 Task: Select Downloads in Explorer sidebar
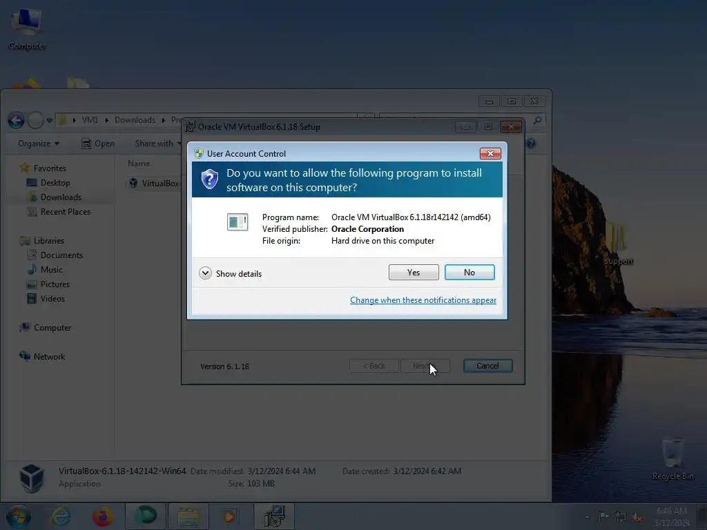coord(61,197)
